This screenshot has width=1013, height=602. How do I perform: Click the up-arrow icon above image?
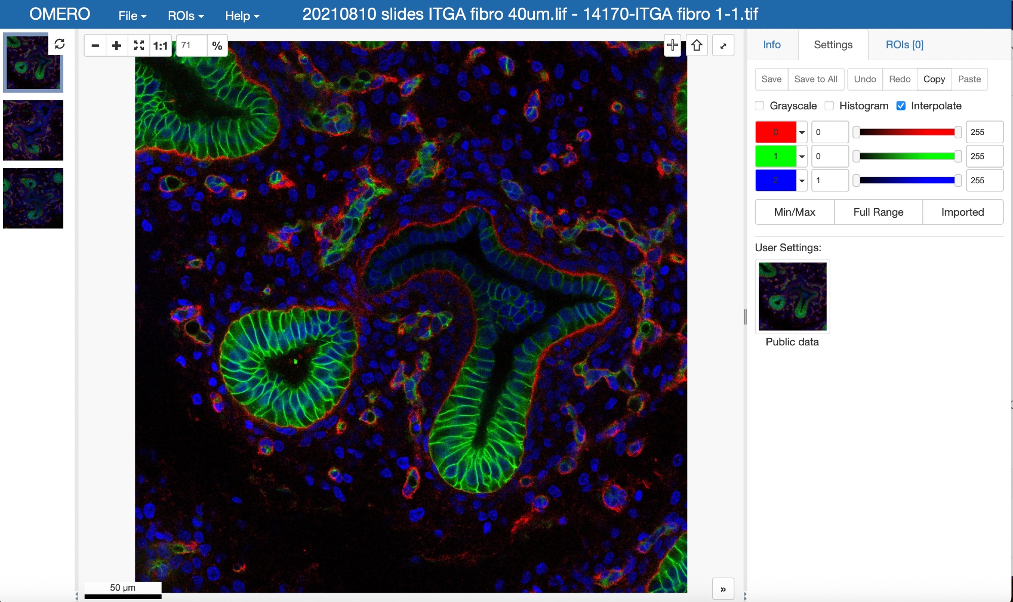697,46
